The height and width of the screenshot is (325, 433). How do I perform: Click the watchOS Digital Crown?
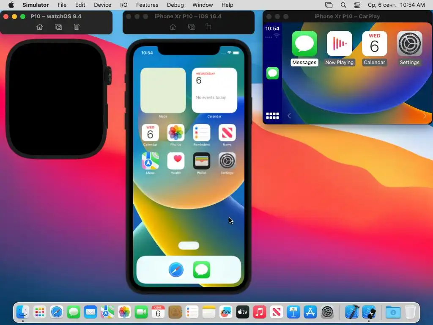click(x=109, y=75)
